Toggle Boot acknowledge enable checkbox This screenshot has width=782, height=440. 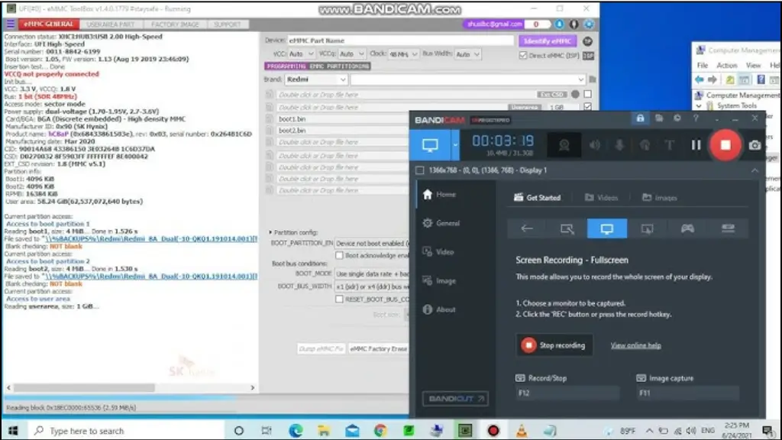(339, 255)
